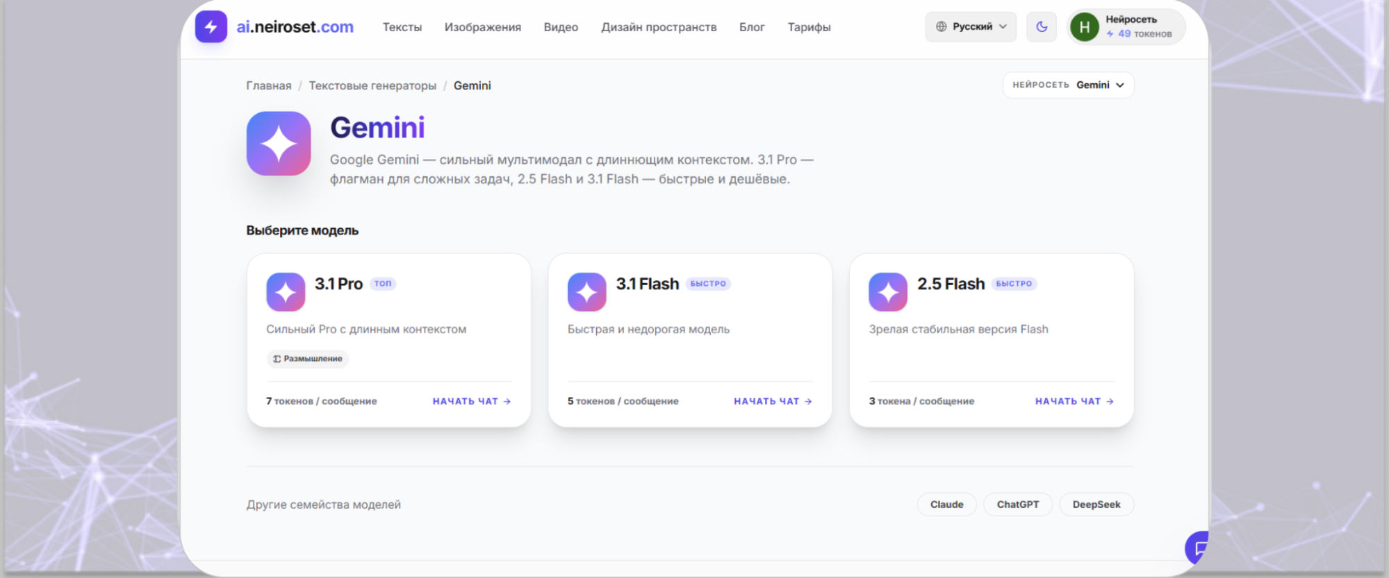Toggle dark mode with moon icon

pos(1042,27)
